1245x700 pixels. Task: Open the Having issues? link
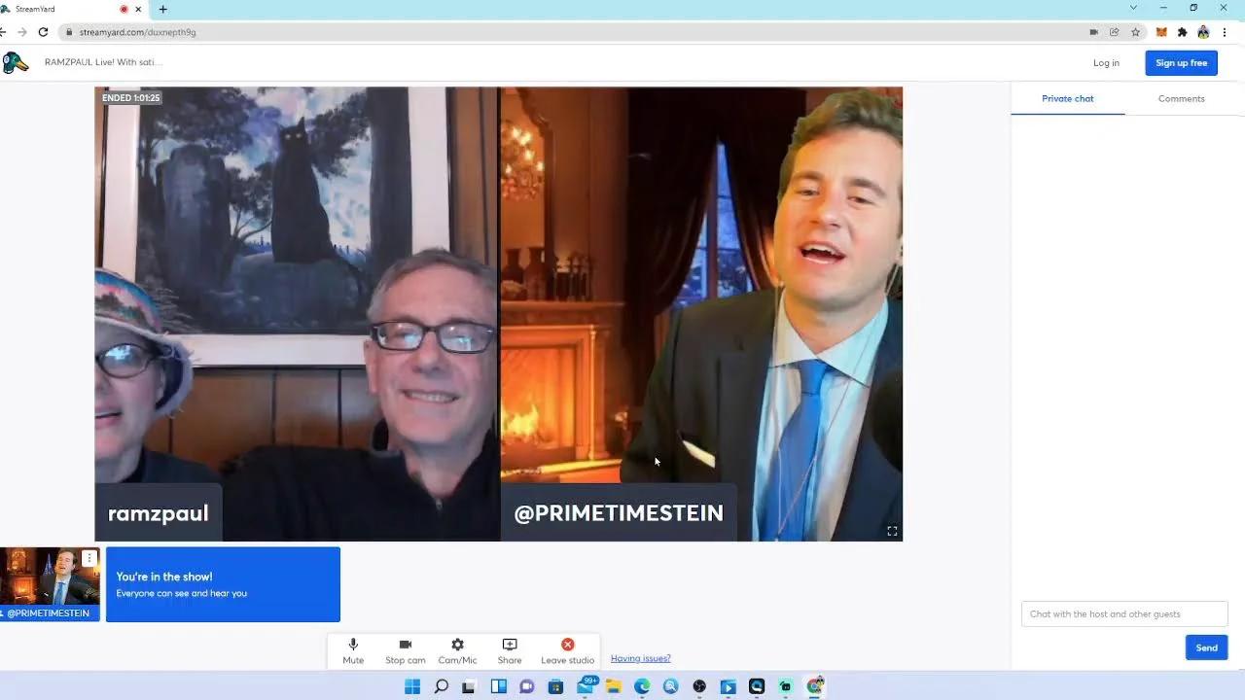[640, 658]
